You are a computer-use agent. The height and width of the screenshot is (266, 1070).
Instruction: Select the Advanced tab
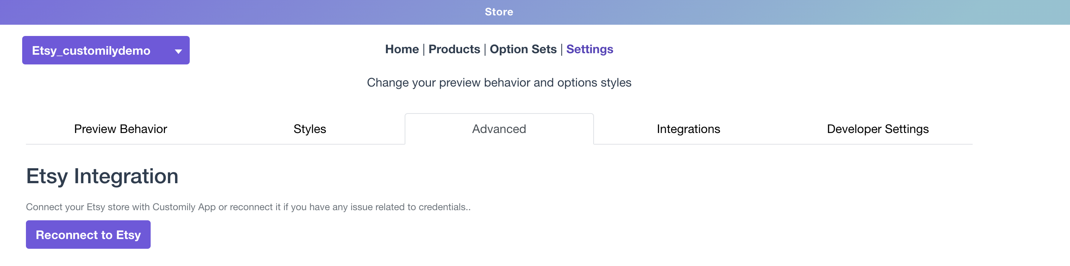coord(499,129)
